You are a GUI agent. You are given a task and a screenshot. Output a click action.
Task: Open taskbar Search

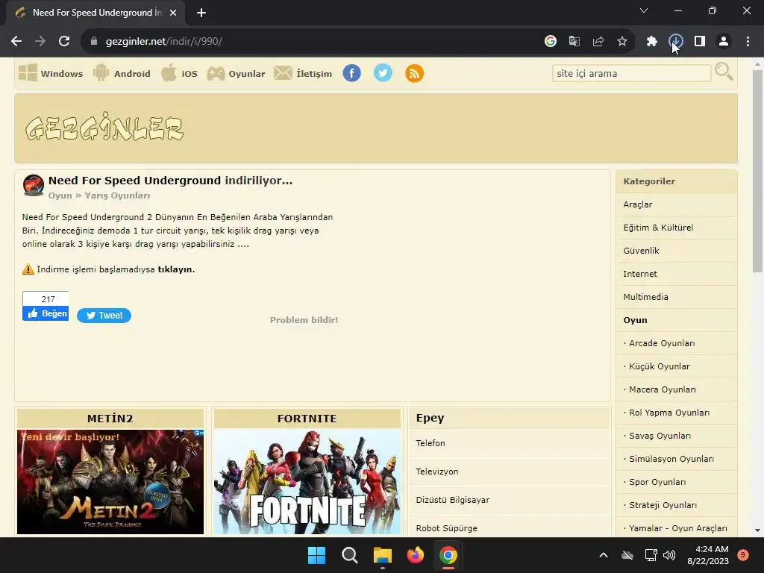point(349,555)
